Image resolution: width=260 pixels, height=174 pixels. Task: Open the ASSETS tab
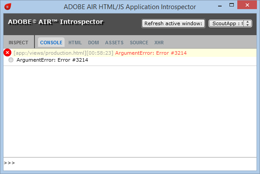point(114,43)
